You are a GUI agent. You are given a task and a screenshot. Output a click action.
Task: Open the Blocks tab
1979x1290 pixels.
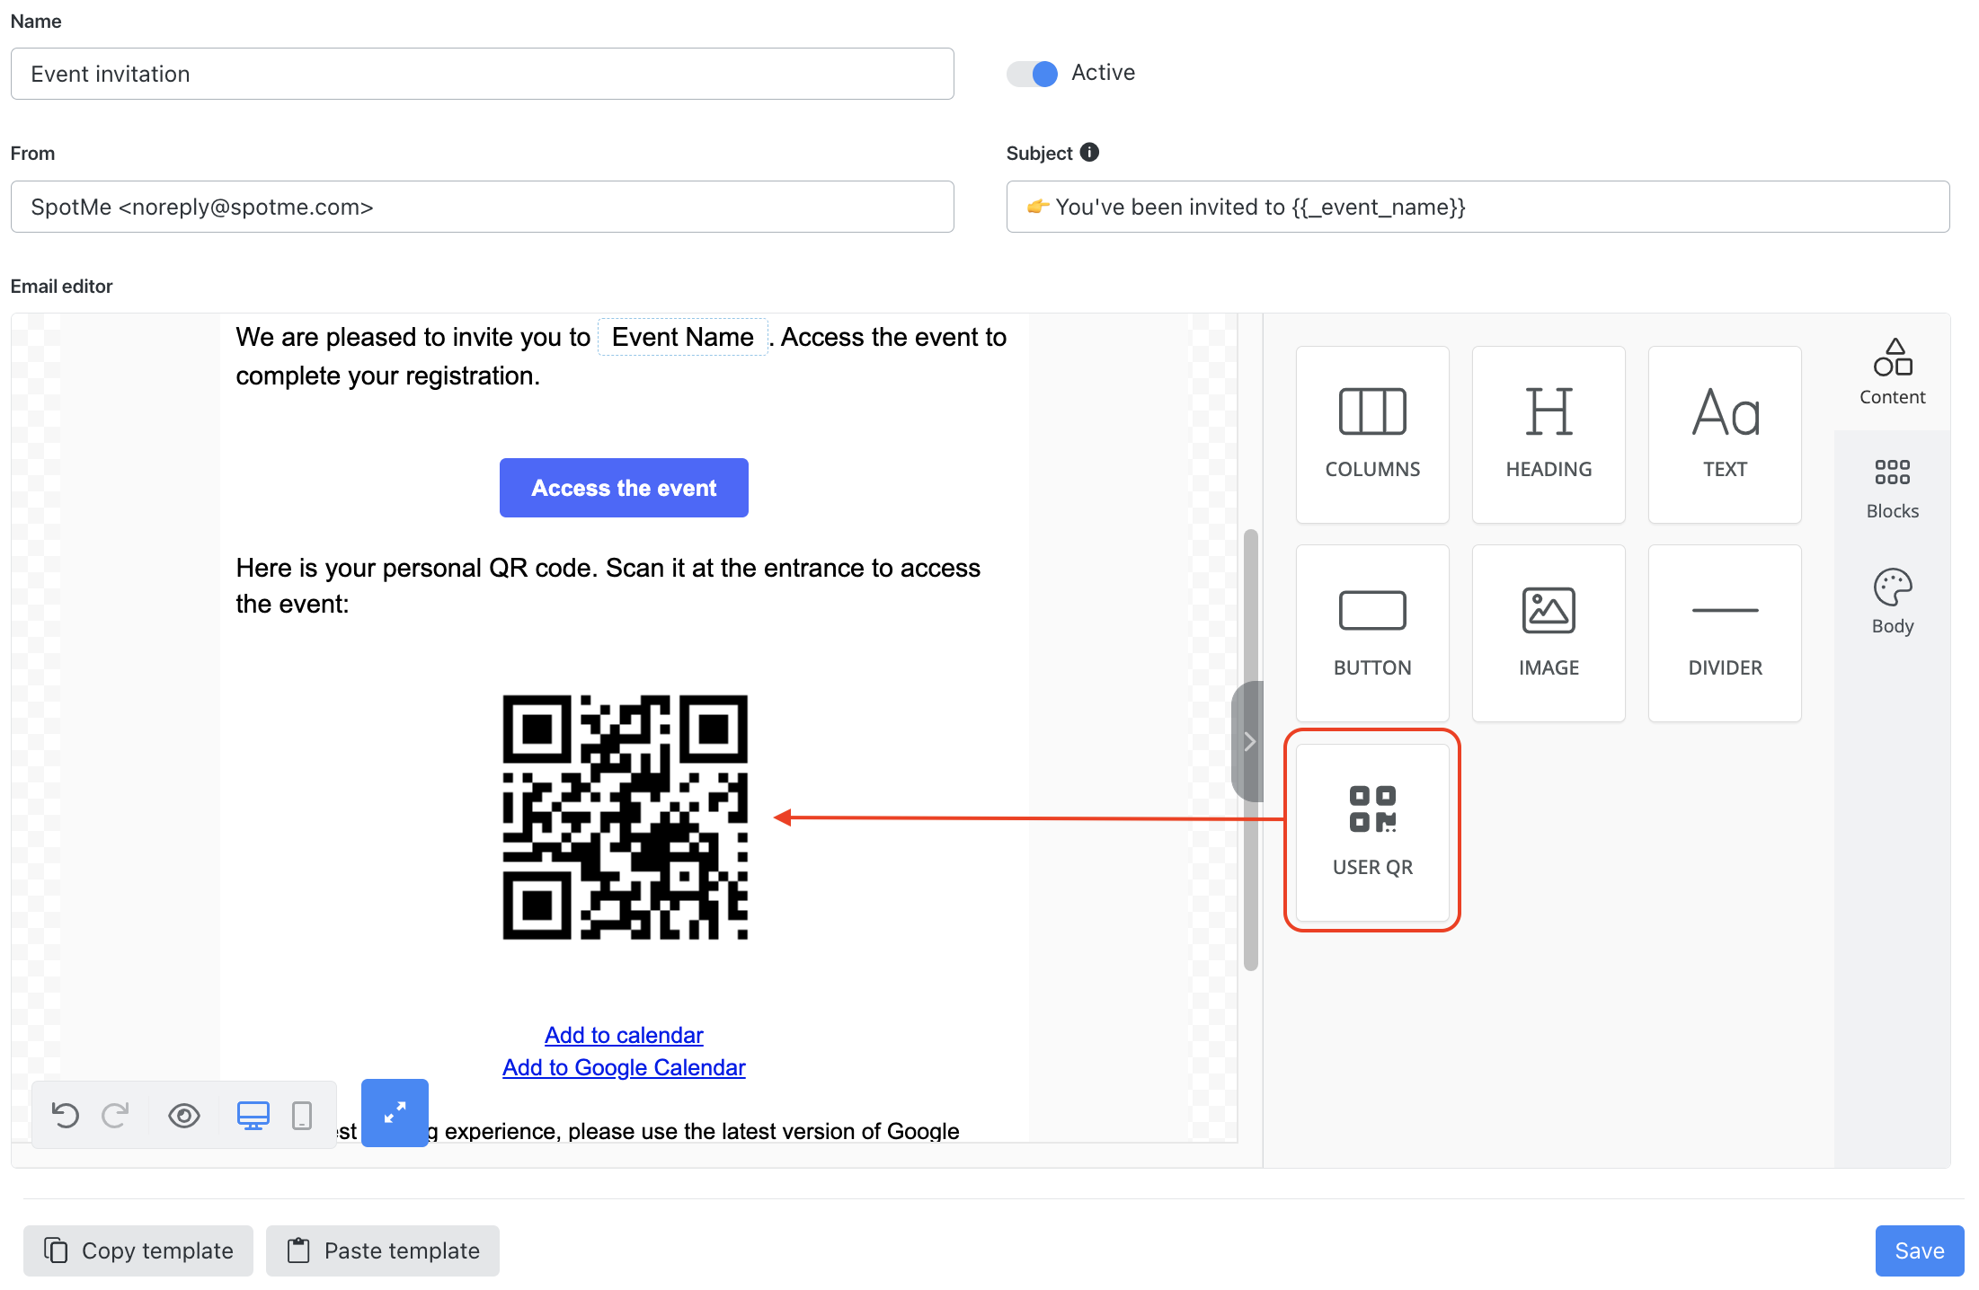pyautogui.click(x=1893, y=488)
